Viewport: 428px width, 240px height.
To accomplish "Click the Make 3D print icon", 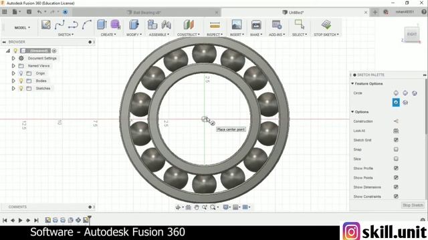I will (256, 25).
